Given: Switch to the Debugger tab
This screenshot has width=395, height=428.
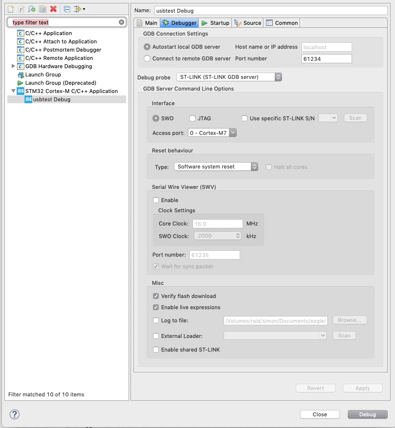Looking at the screenshot, I should point(179,23).
